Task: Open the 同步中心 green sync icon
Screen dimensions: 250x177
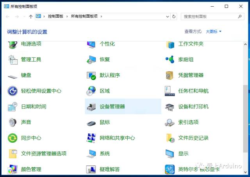Action: coord(12,138)
